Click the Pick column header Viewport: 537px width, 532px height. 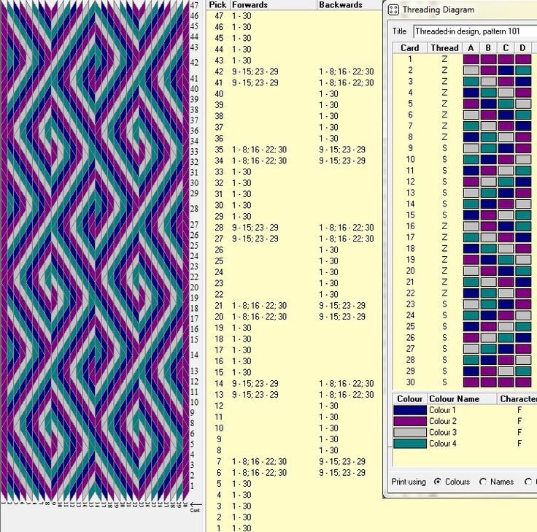tap(217, 5)
